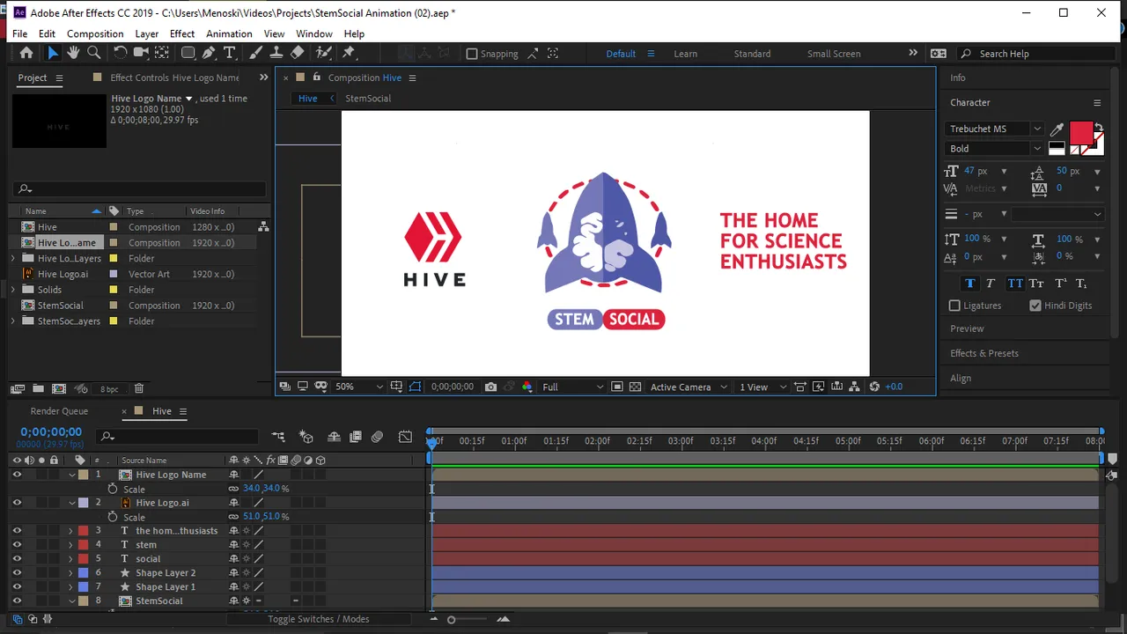The height and width of the screenshot is (634, 1127).
Task: Toggle visibility of StemSocial layer
Action: click(x=16, y=601)
